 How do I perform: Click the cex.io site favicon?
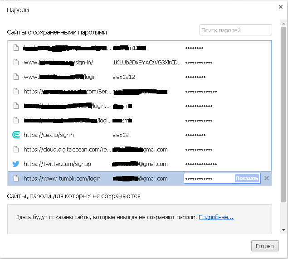point(16,135)
